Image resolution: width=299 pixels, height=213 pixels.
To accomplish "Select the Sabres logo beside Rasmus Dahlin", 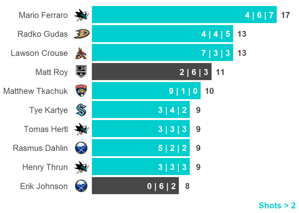I will pyautogui.click(x=81, y=148).
